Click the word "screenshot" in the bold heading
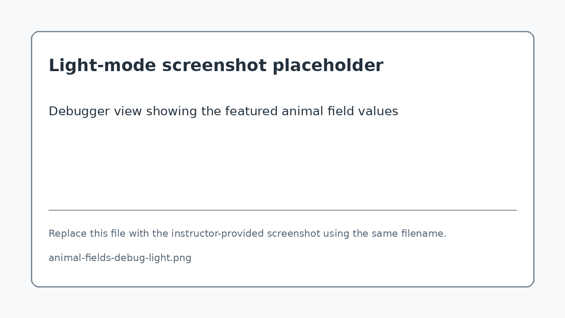Screen dimensions: 565x318 (214, 65)
